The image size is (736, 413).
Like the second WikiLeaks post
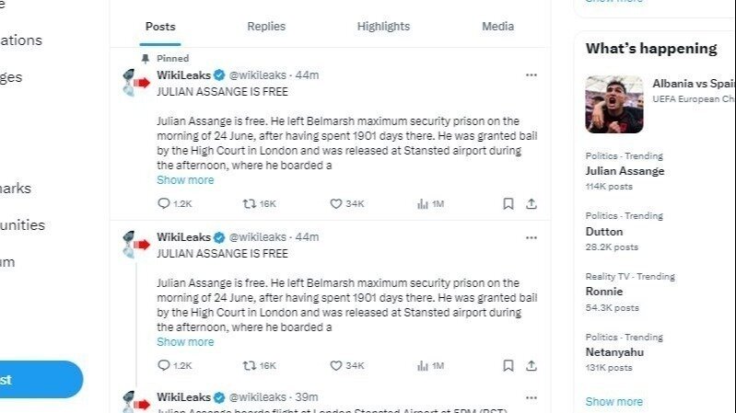336,365
